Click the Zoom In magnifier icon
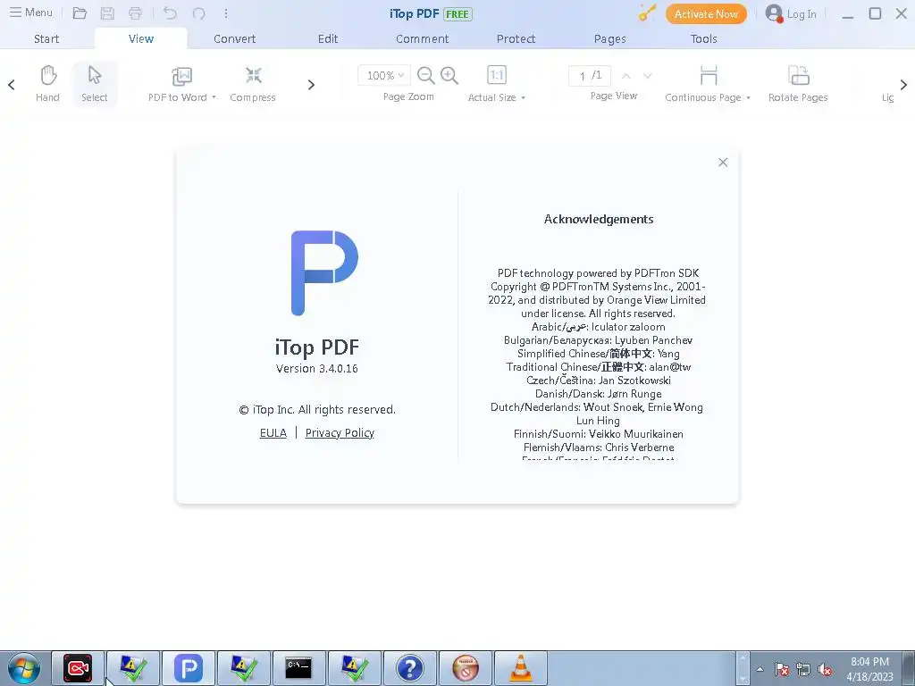Viewport: 915px width, 686px height. pyautogui.click(x=449, y=75)
